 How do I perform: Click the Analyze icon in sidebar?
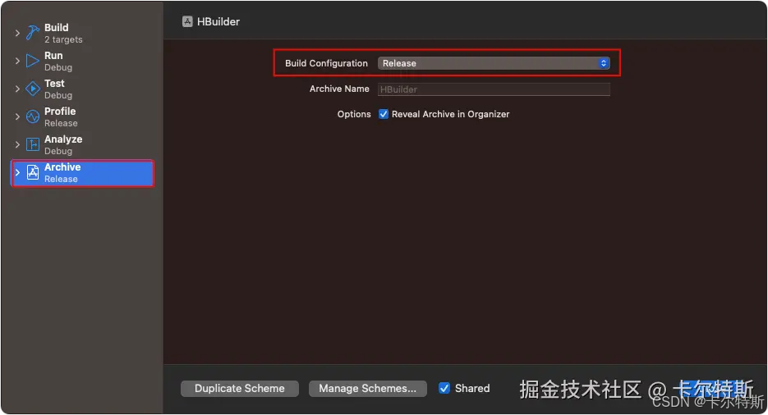pos(33,144)
